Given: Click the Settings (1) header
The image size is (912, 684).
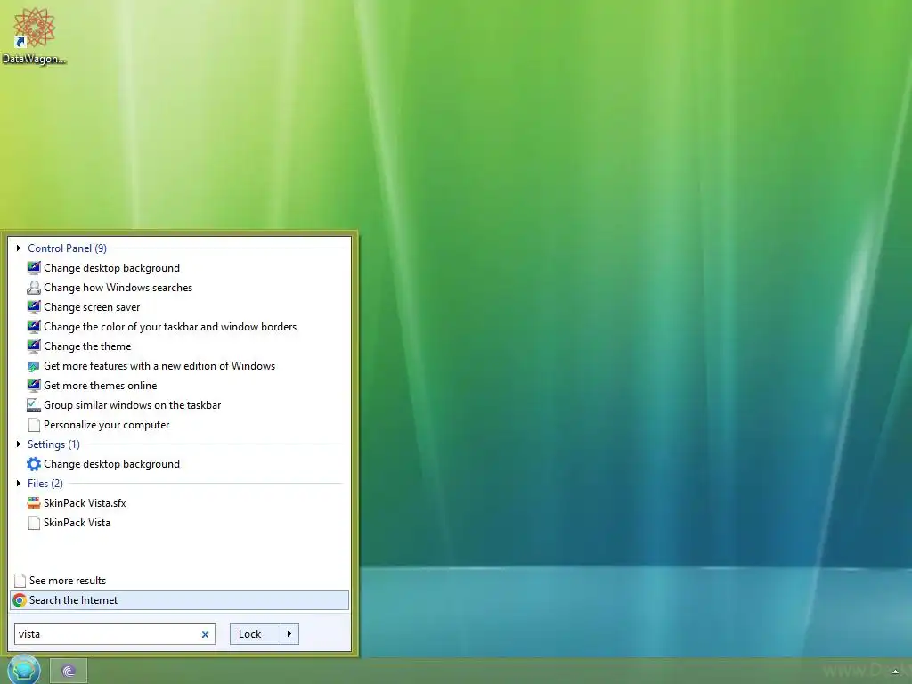Looking at the screenshot, I should pos(53,444).
